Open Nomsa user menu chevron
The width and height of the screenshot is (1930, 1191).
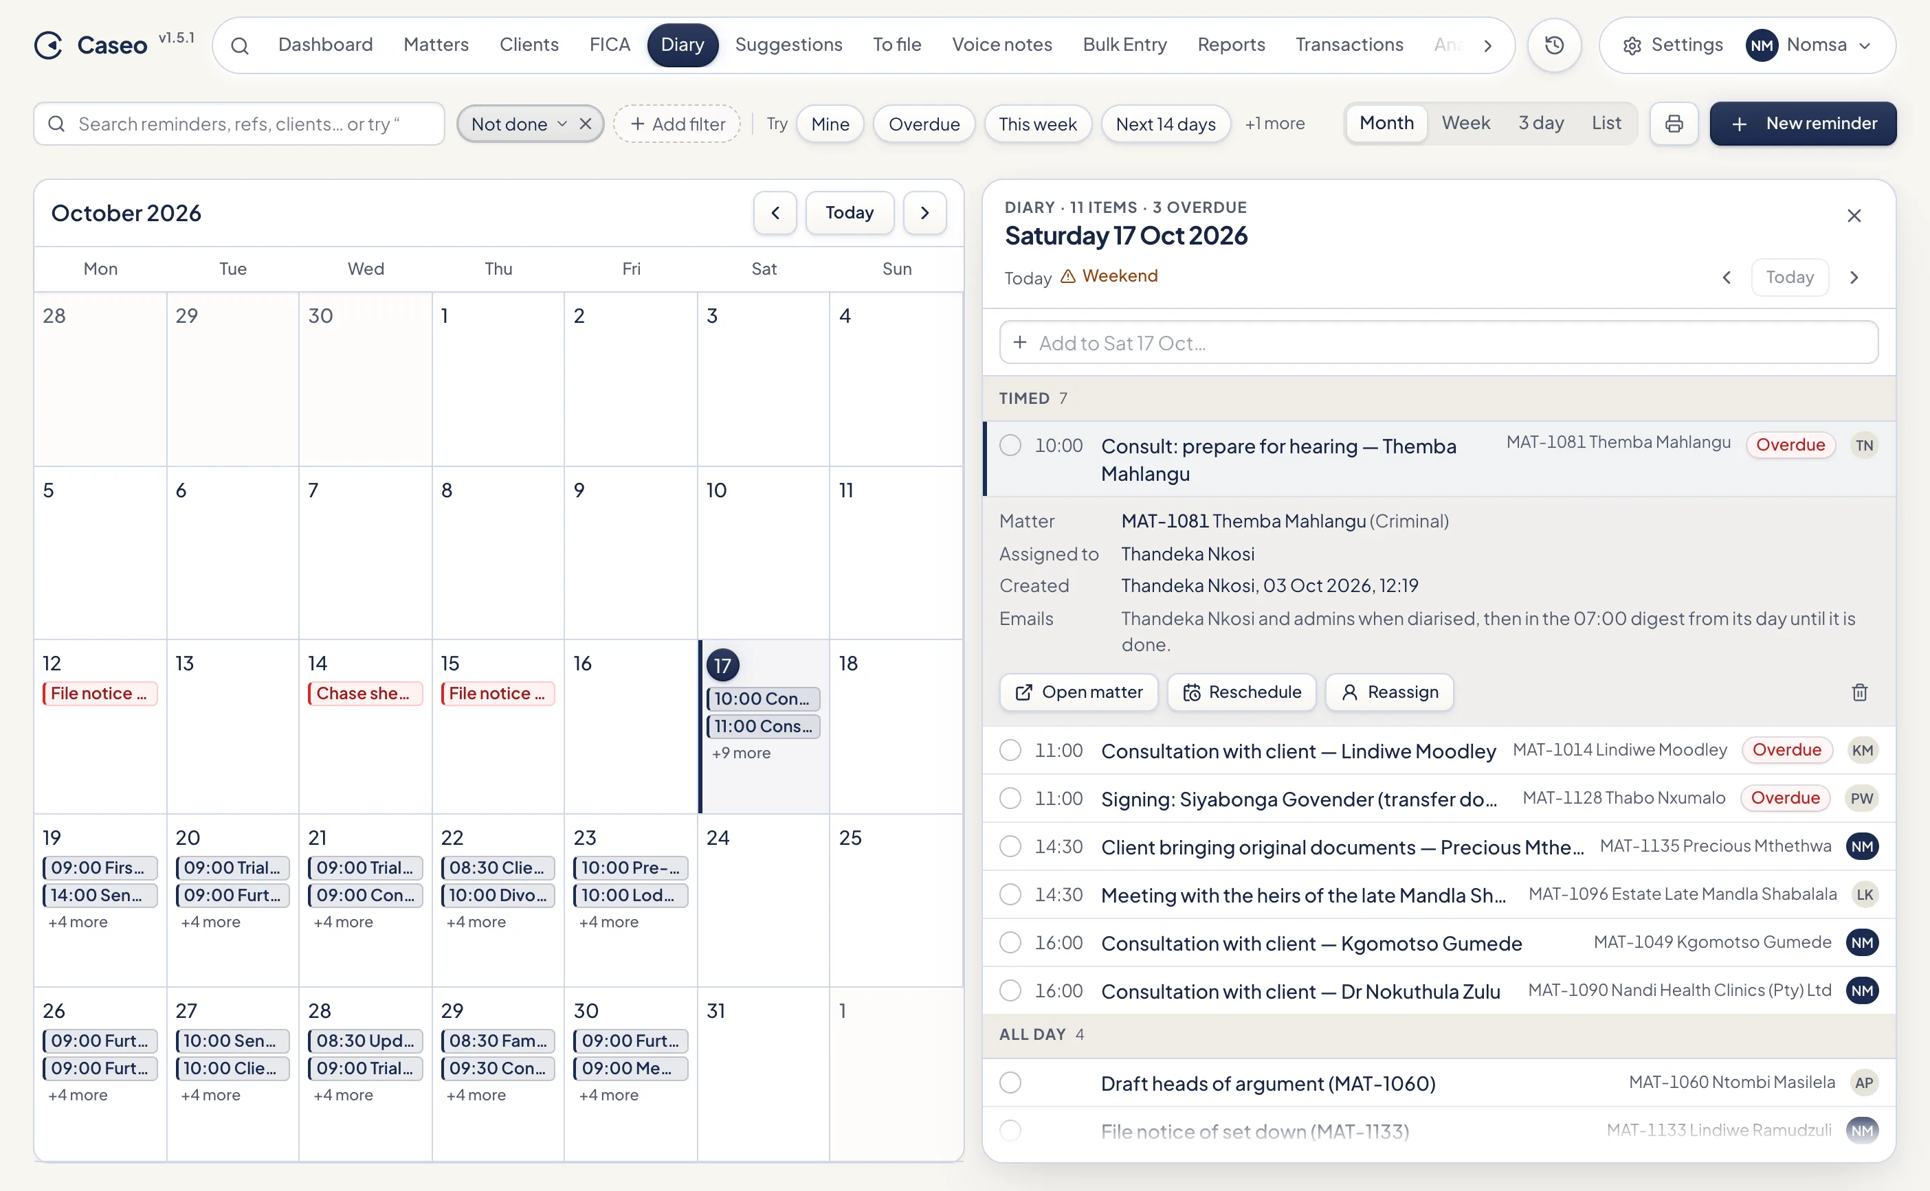[x=1865, y=46]
